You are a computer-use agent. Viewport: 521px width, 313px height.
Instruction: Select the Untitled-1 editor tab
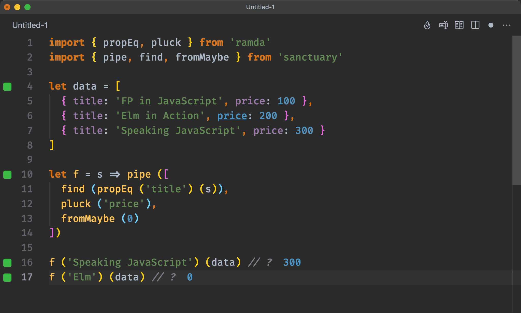pyautogui.click(x=30, y=25)
